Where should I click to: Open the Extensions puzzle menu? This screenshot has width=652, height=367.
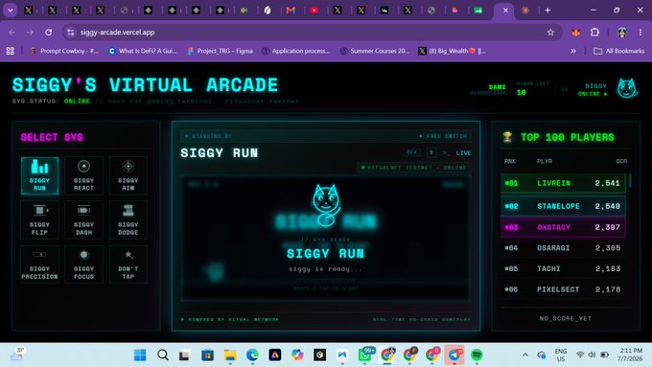click(x=594, y=32)
